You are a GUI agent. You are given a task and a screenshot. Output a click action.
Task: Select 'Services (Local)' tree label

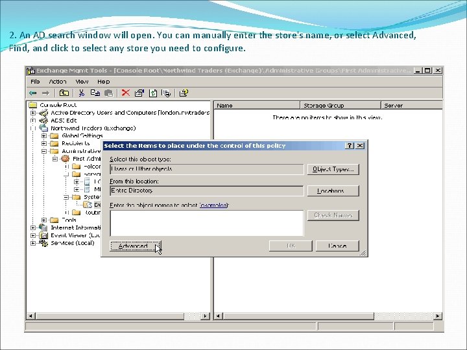point(73,243)
